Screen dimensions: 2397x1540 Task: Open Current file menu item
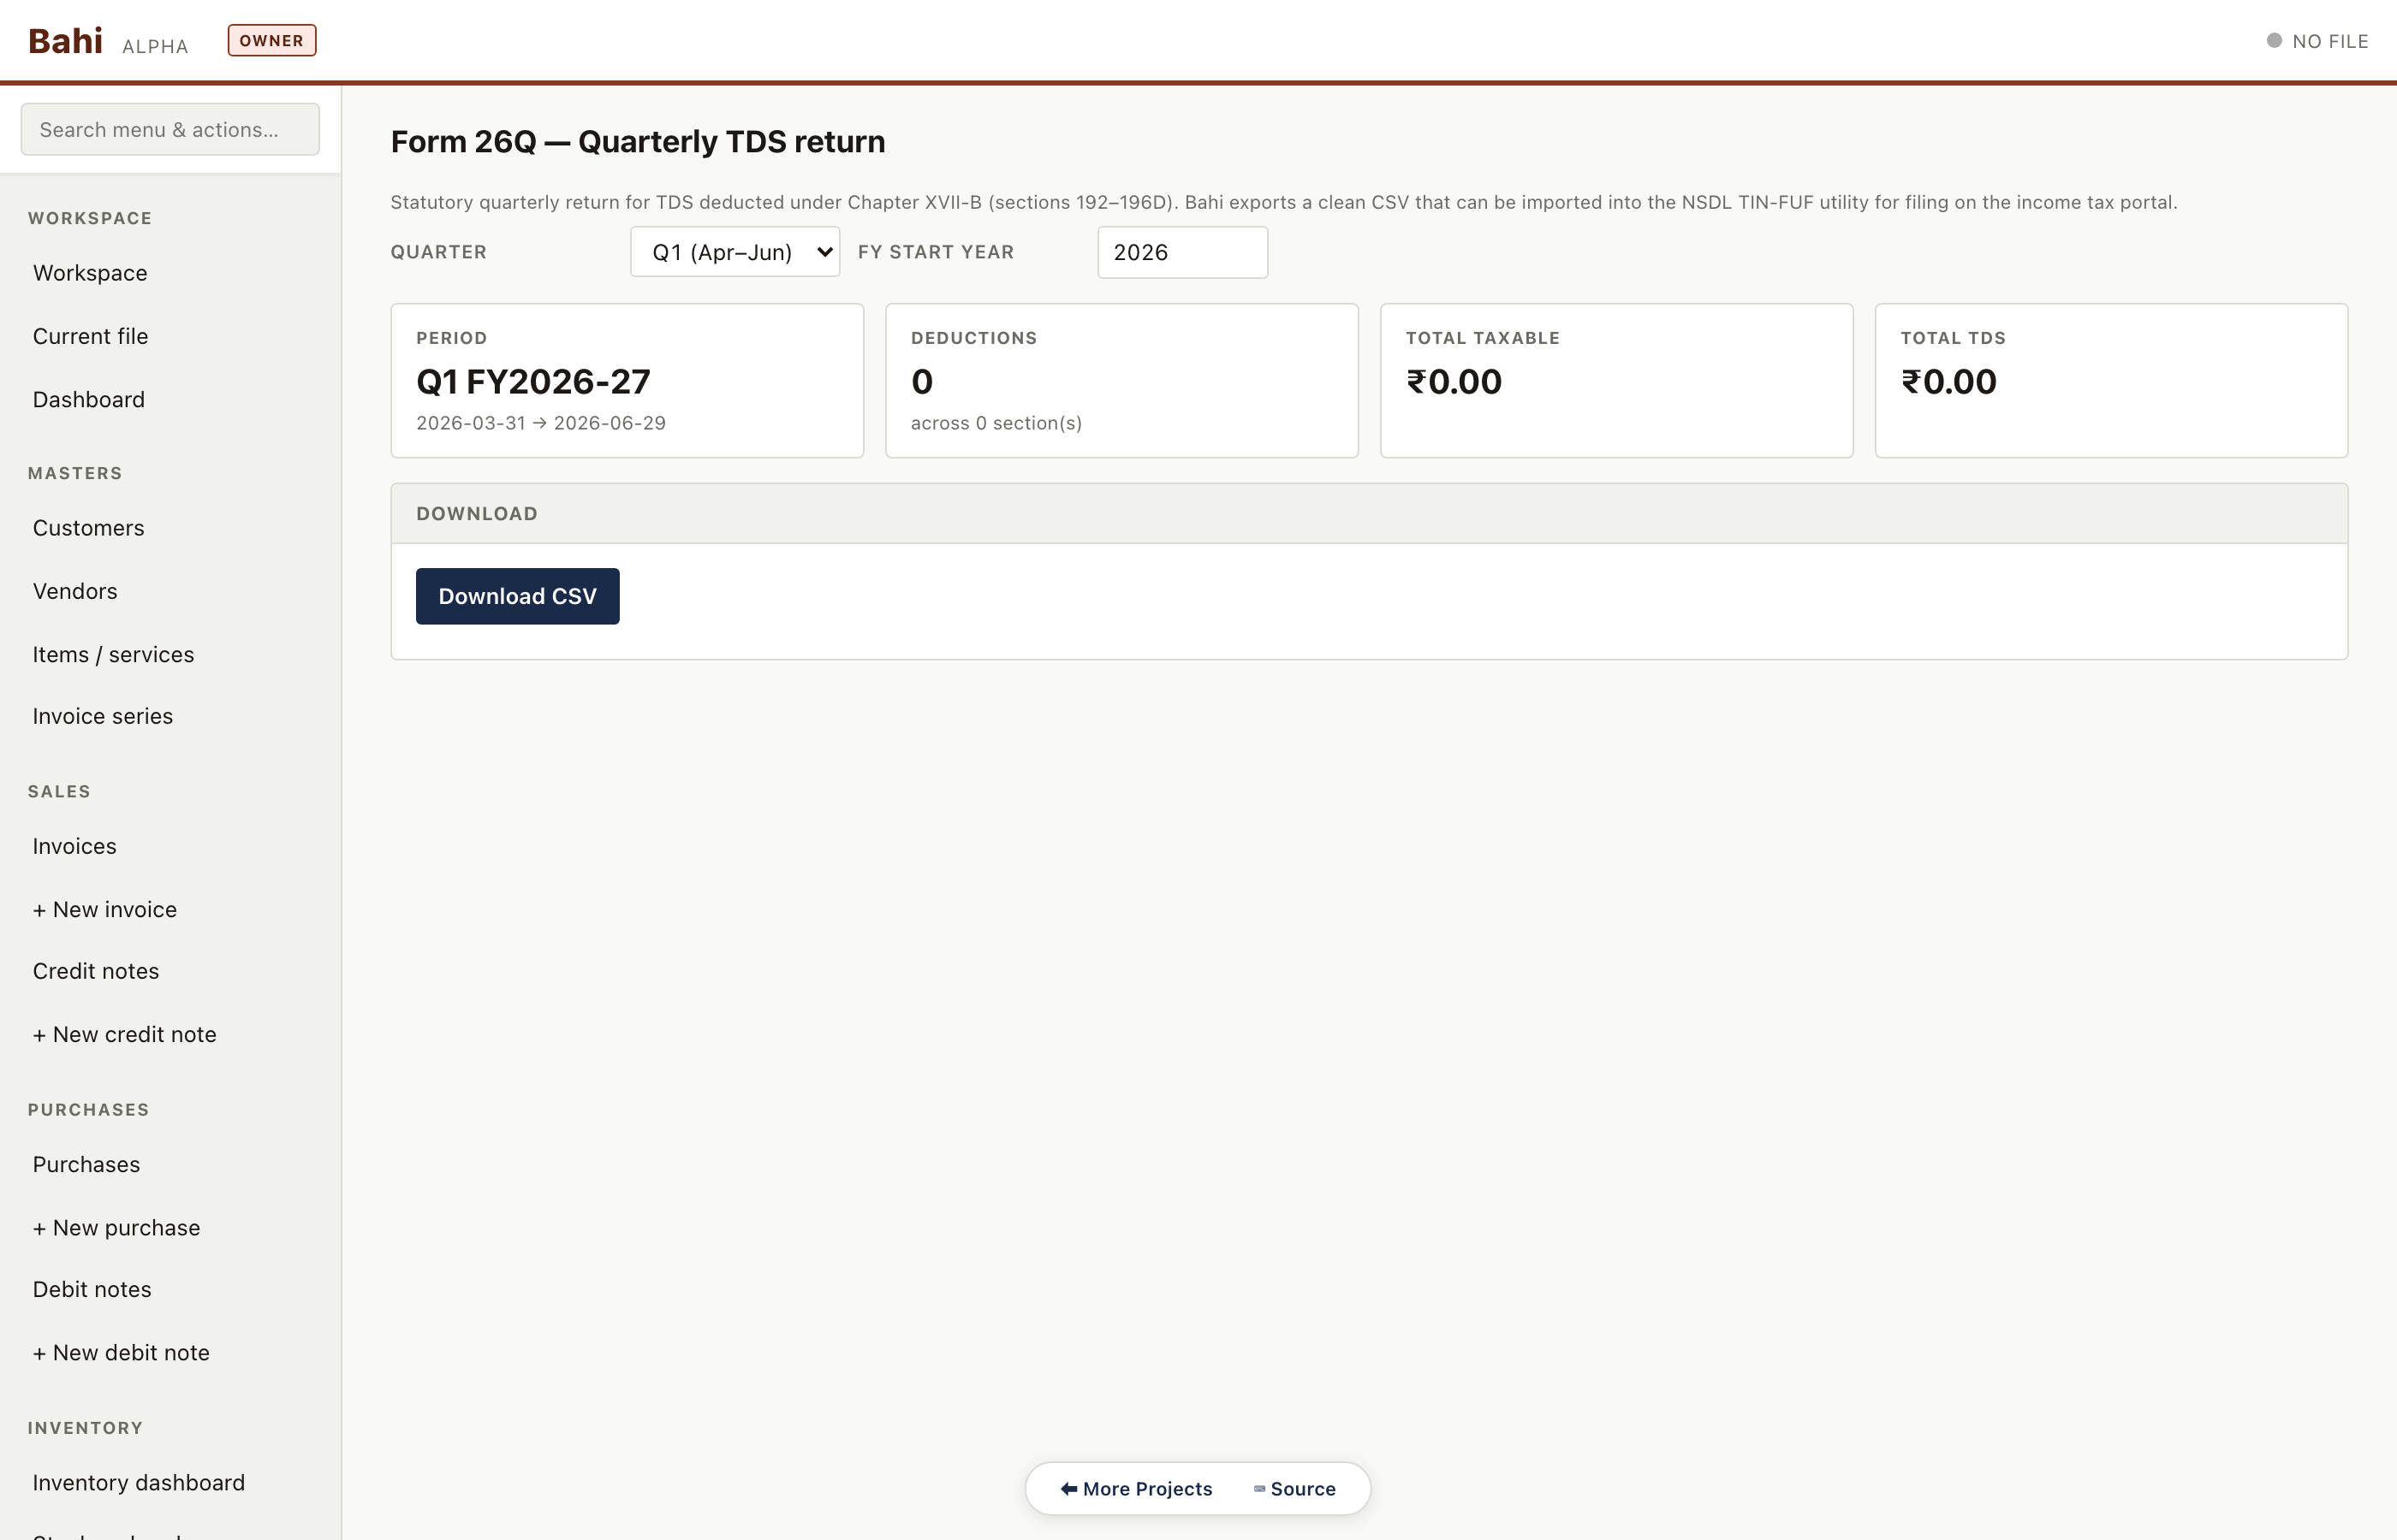[x=90, y=336]
